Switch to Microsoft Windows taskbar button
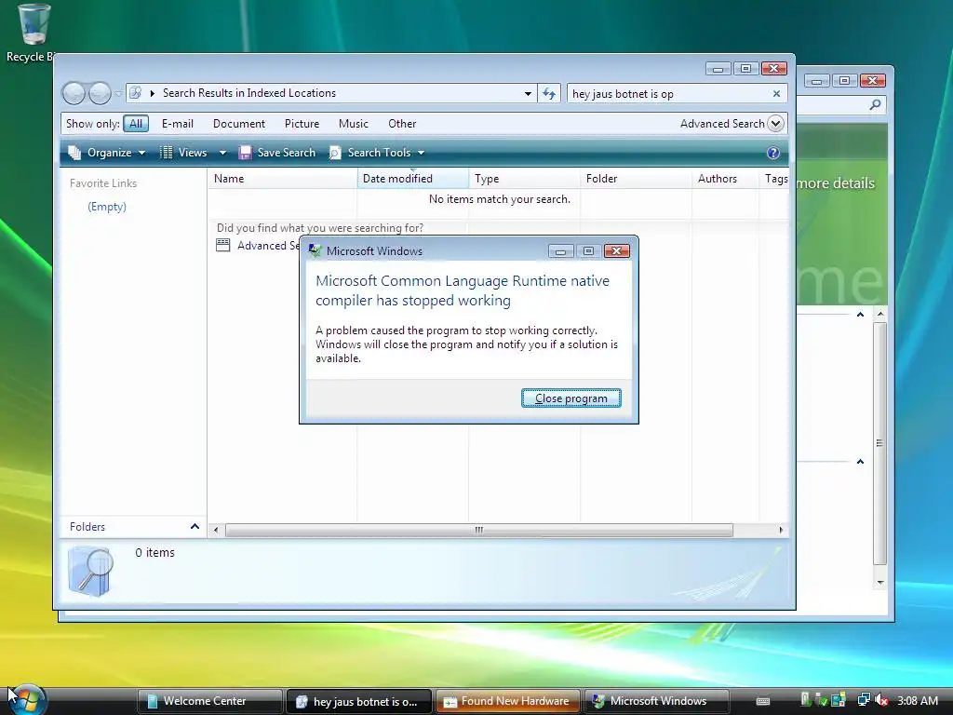 click(x=656, y=701)
